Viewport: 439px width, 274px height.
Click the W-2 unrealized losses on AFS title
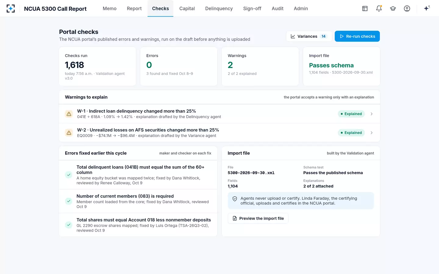tap(148, 130)
